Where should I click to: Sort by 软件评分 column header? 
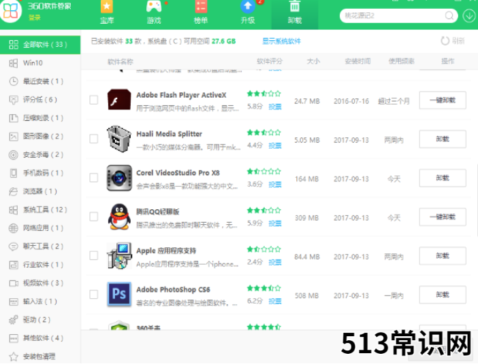coord(270,61)
